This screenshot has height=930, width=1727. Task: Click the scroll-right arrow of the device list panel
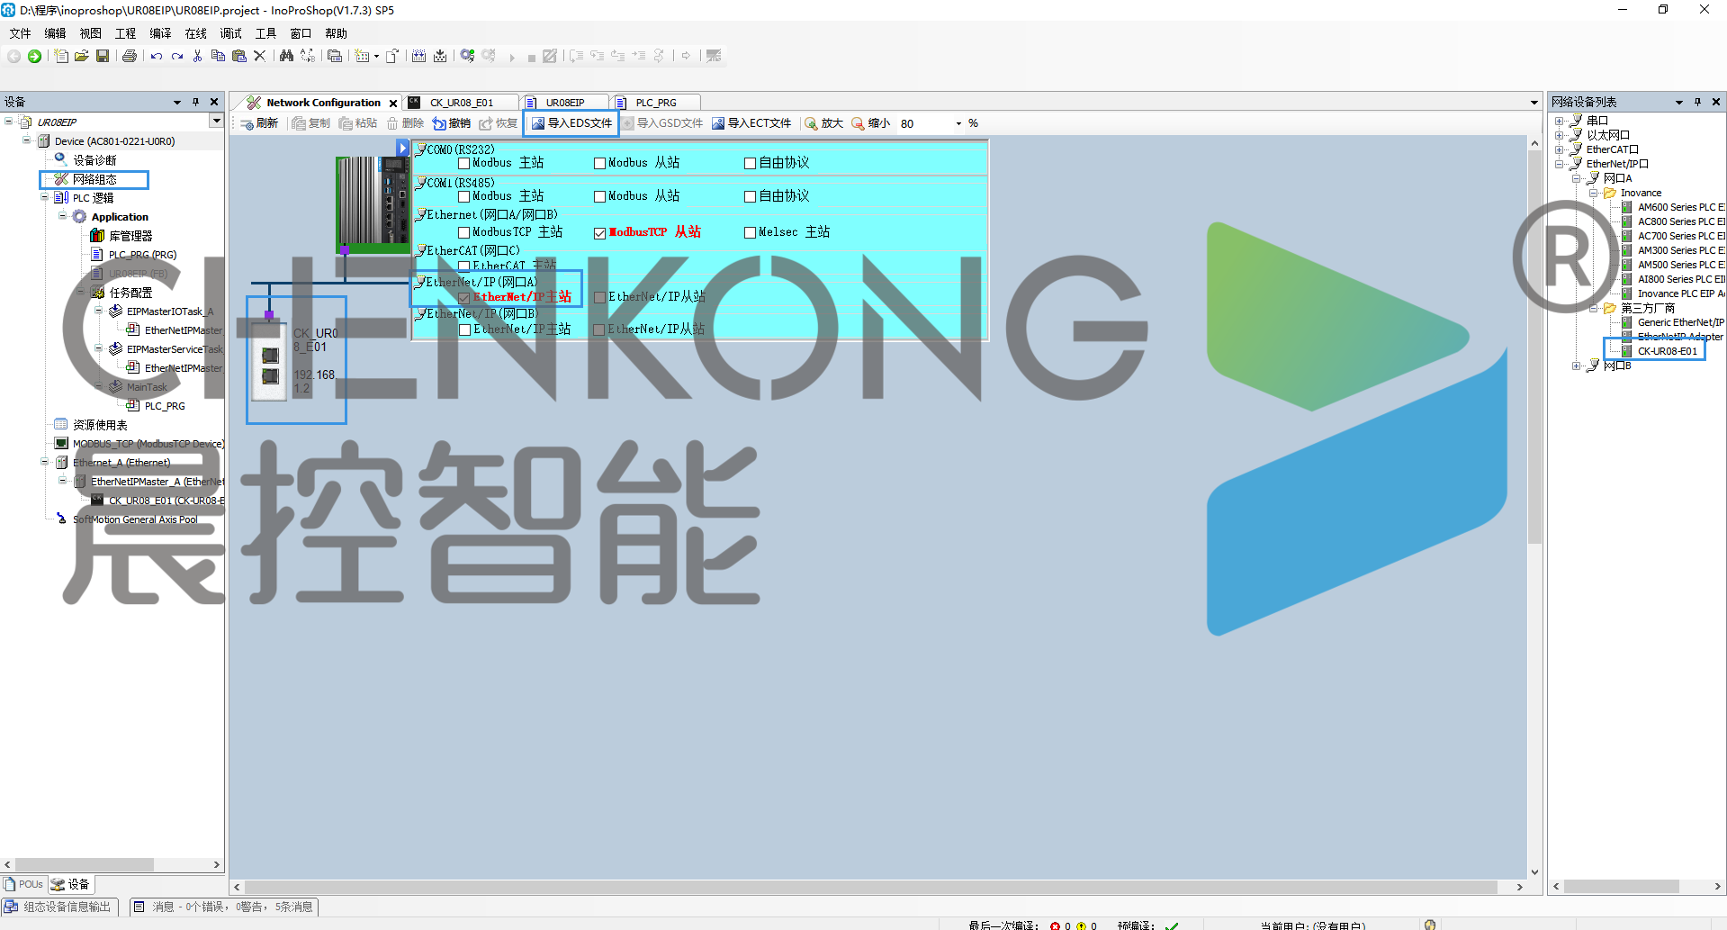1717,887
